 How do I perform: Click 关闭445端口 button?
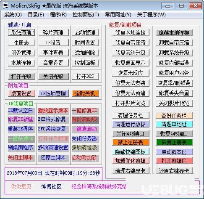coord(131,134)
